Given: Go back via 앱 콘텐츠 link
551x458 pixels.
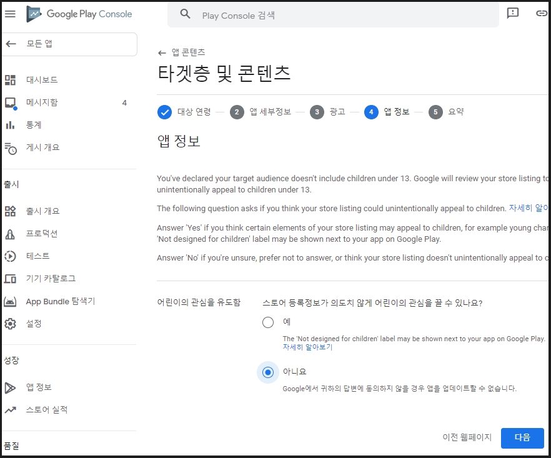Looking at the screenshot, I should [x=189, y=52].
